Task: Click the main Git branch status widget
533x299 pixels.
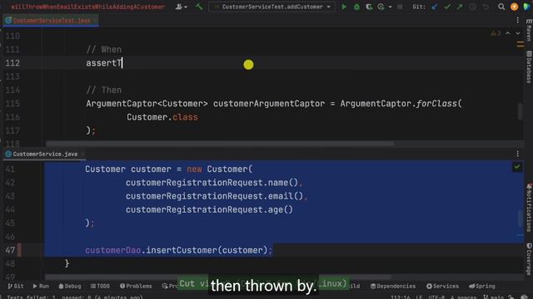Action: click(493, 297)
